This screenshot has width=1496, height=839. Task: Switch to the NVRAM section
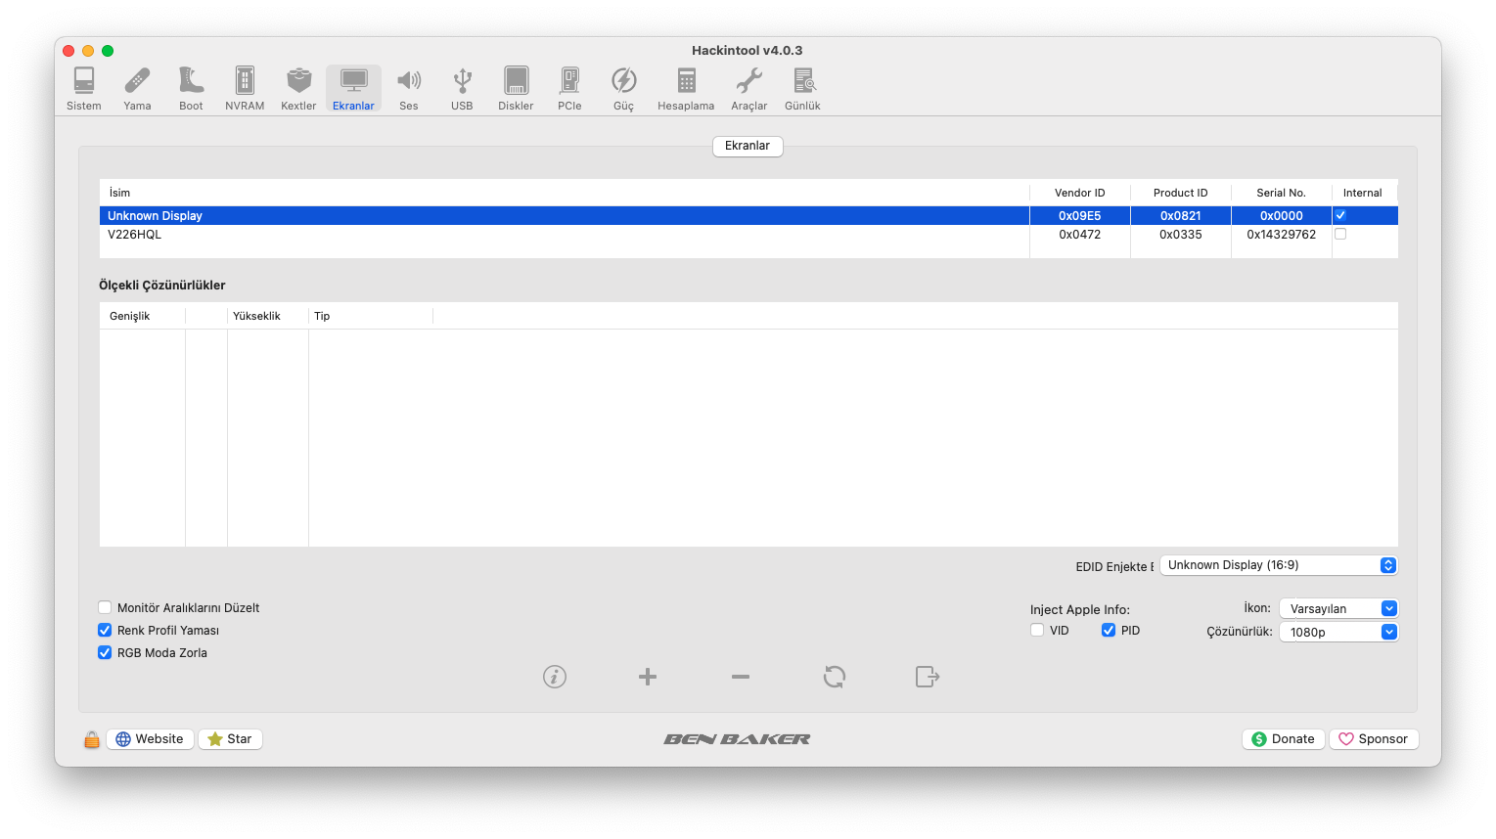(245, 88)
